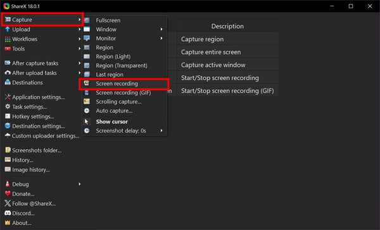This screenshot has height=230, width=380.
Task: Expand the Screenshot delay submenu arrow
Action: (161, 131)
